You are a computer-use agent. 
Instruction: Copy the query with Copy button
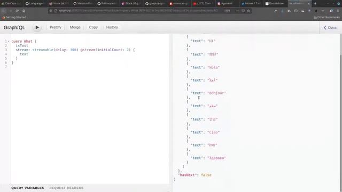tap(94, 27)
